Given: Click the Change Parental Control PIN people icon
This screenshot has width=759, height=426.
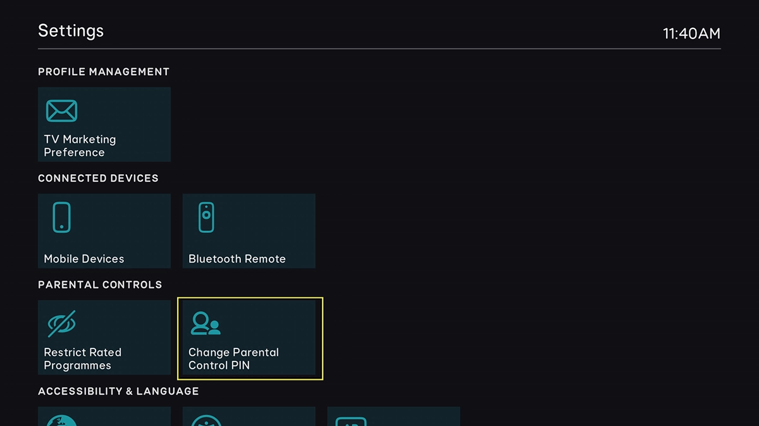Looking at the screenshot, I should 206,322.
